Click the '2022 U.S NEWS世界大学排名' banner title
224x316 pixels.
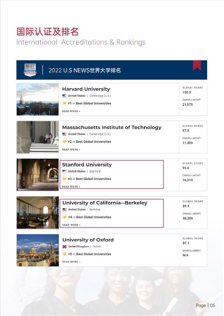point(85,70)
